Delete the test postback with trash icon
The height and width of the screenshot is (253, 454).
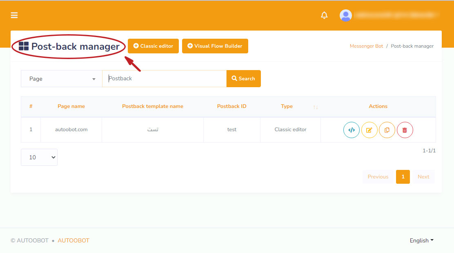405,130
